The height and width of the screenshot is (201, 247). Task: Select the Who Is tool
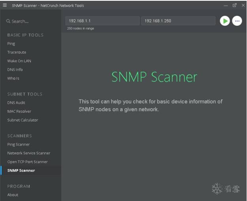13,78
